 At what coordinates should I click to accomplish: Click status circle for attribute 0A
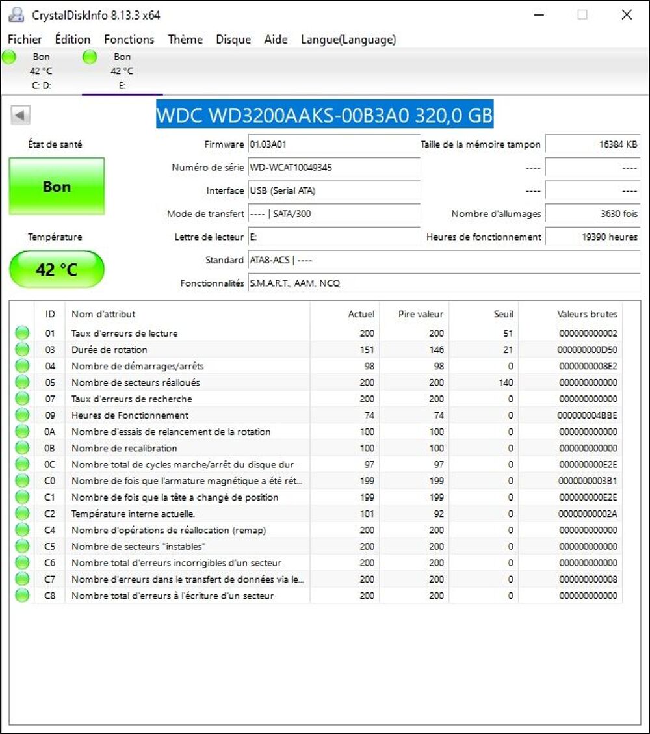[22, 431]
